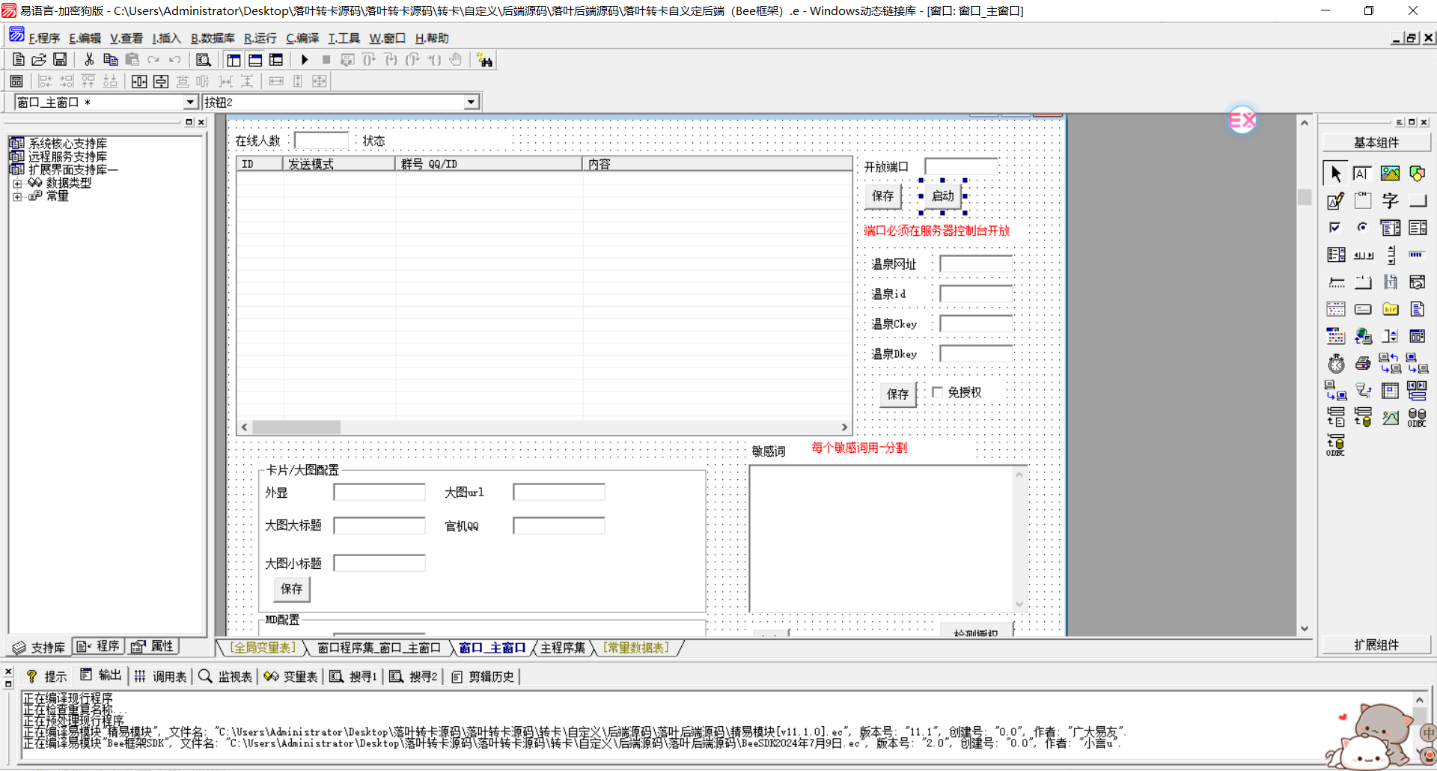The width and height of the screenshot is (1437, 771).
Task: Click the Cut scissors toolbar icon
Action: [89, 60]
